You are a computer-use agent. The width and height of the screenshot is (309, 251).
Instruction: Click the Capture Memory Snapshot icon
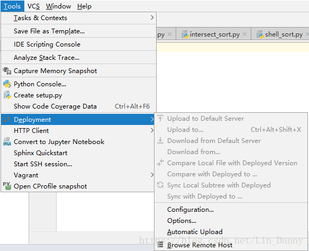(7, 71)
